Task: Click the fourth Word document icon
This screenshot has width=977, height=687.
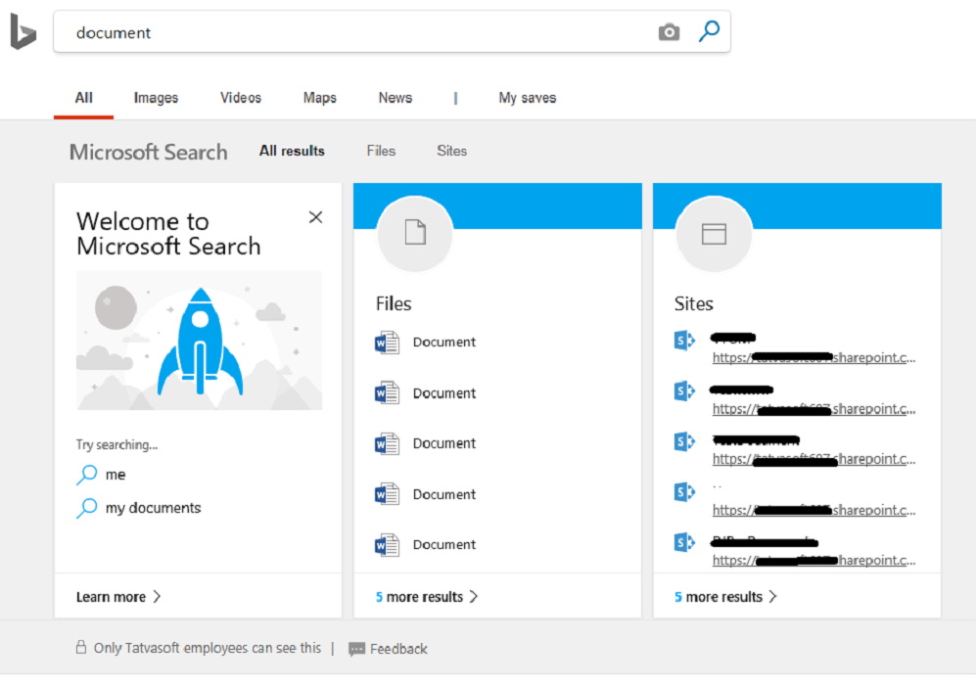Action: (387, 494)
